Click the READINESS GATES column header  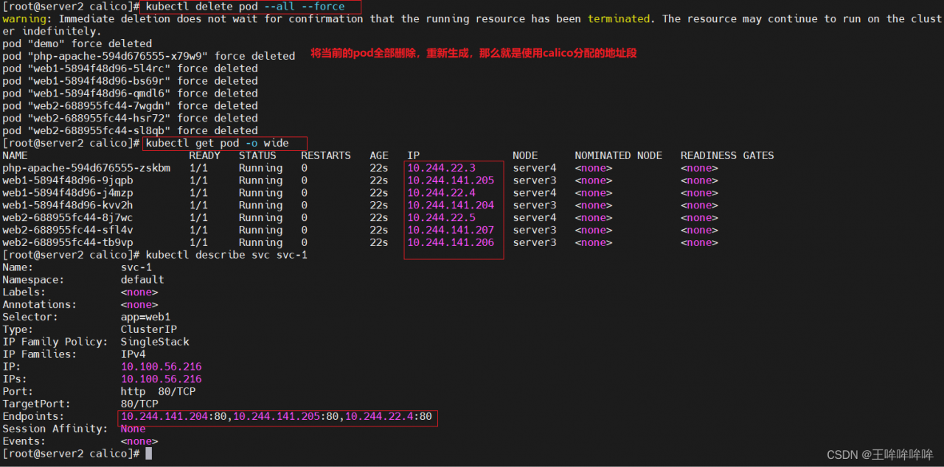727,155
